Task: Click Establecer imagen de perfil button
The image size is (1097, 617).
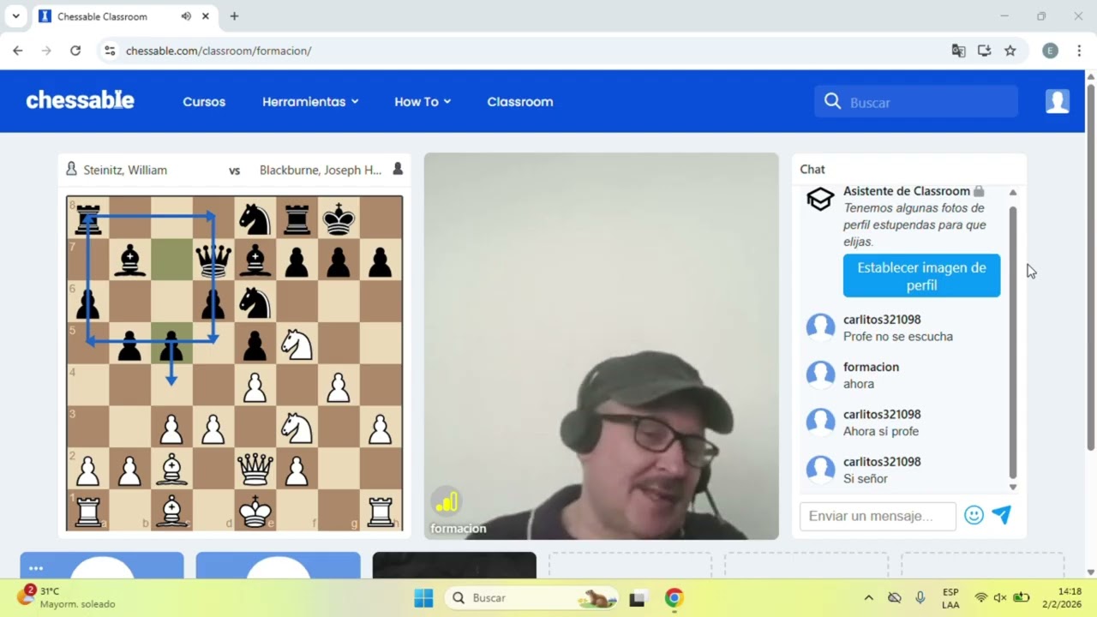Action: [921, 276]
